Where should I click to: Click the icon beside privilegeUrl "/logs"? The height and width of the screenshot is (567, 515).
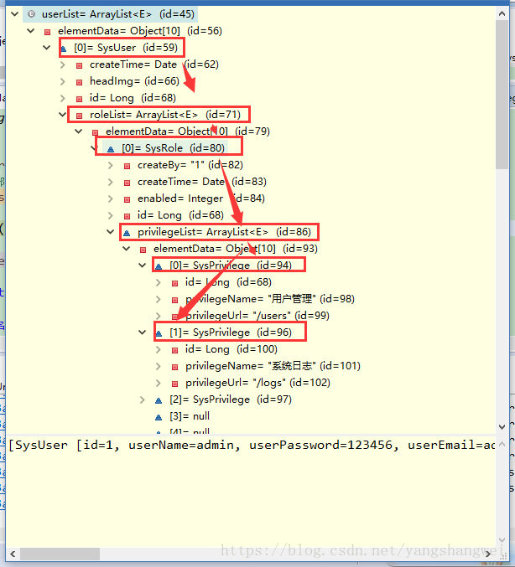(x=174, y=383)
